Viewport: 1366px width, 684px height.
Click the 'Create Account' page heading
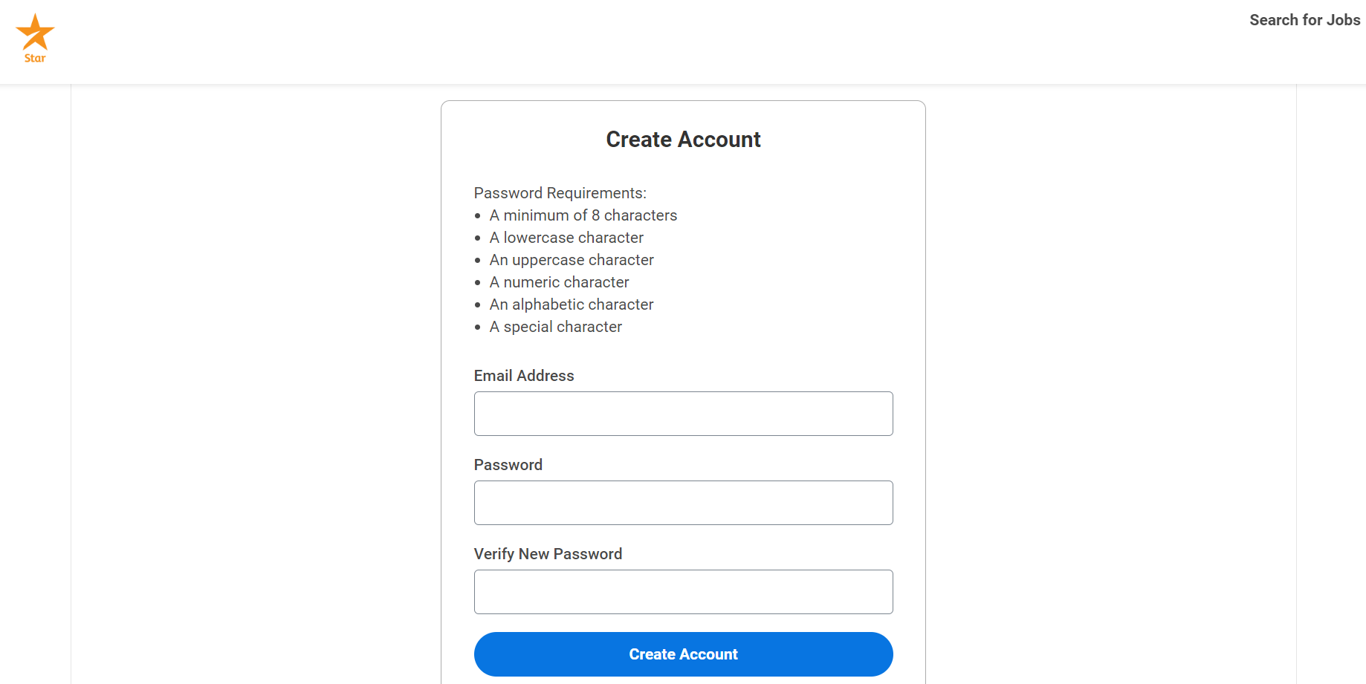tap(683, 140)
